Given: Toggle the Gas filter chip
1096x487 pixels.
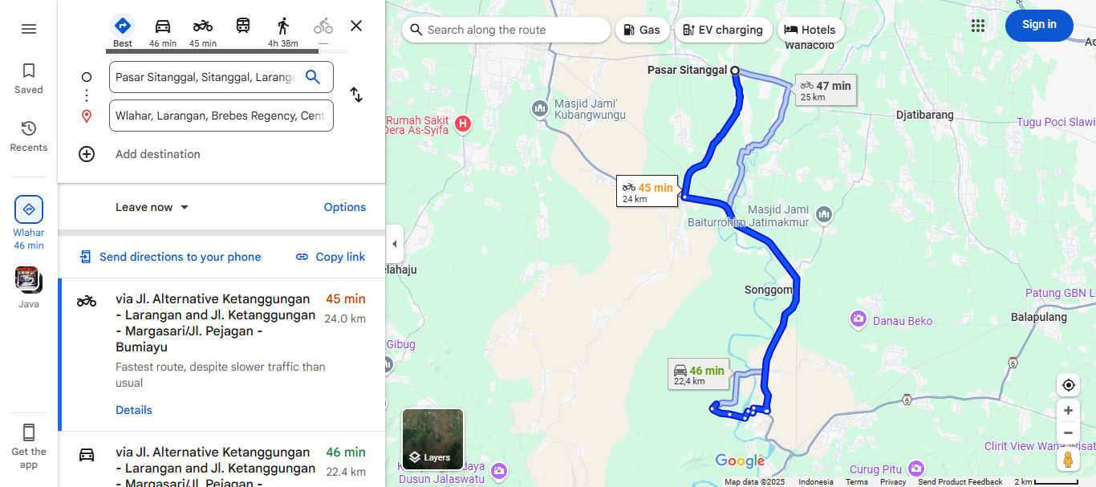Looking at the screenshot, I should (x=642, y=30).
